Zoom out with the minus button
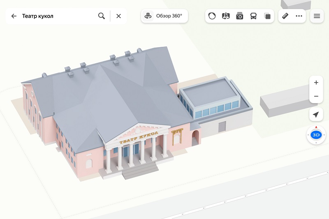Screen dimensions: 329x219 (316, 96)
